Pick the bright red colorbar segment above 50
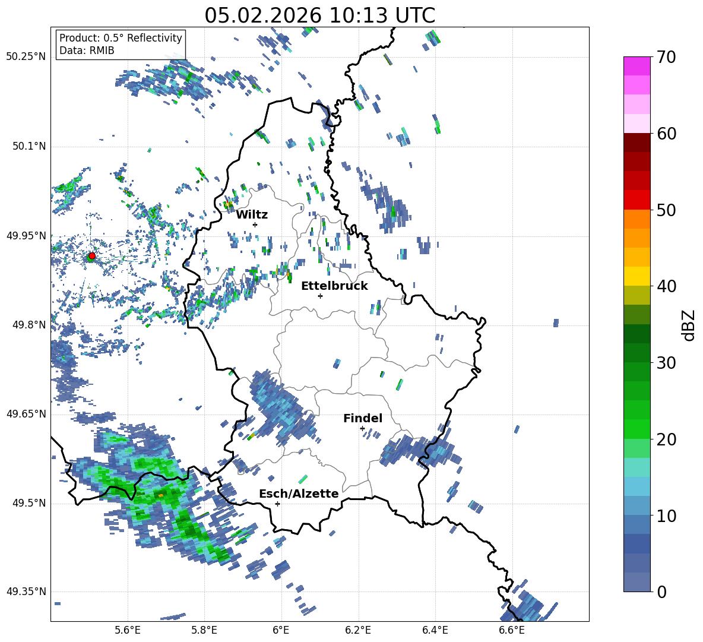Screen dimensions: 703x642 pyautogui.click(x=636, y=200)
